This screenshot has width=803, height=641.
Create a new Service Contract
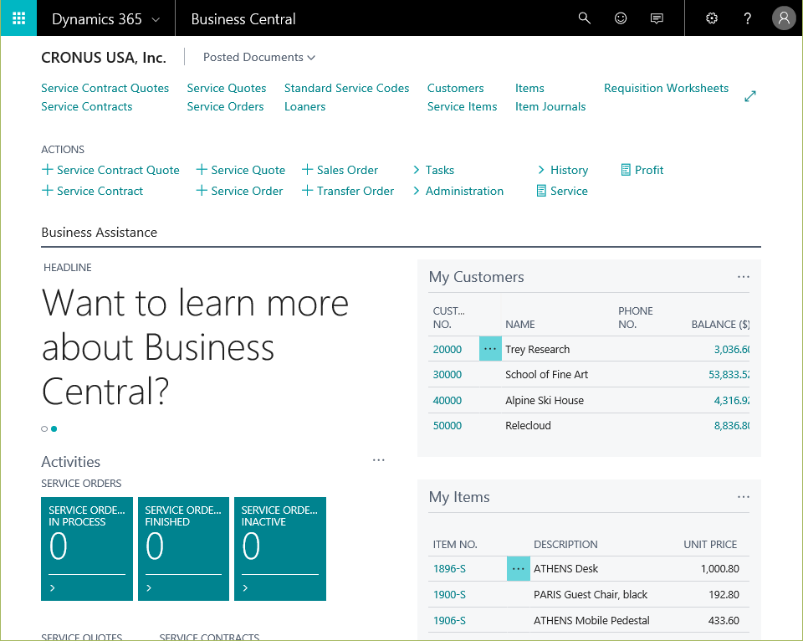(x=92, y=191)
